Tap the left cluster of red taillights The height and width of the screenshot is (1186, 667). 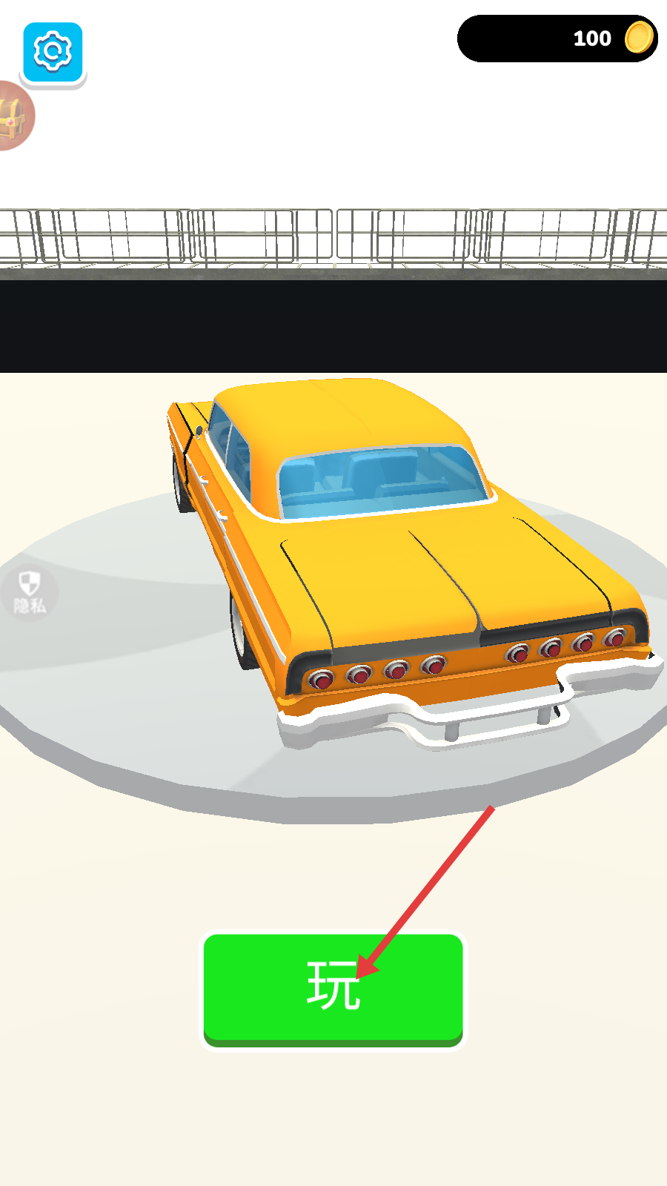click(x=376, y=672)
